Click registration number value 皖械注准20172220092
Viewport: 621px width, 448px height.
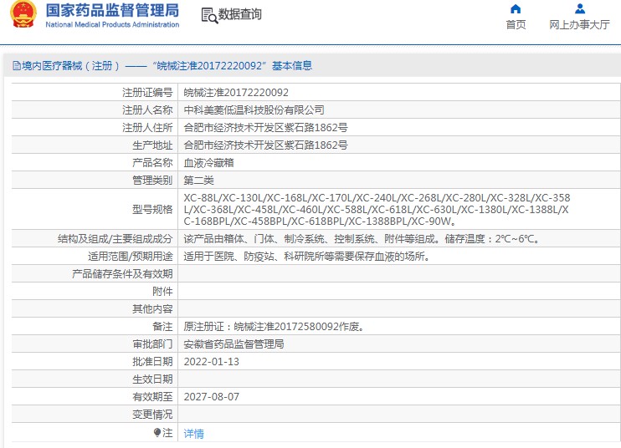[x=236, y=93]
